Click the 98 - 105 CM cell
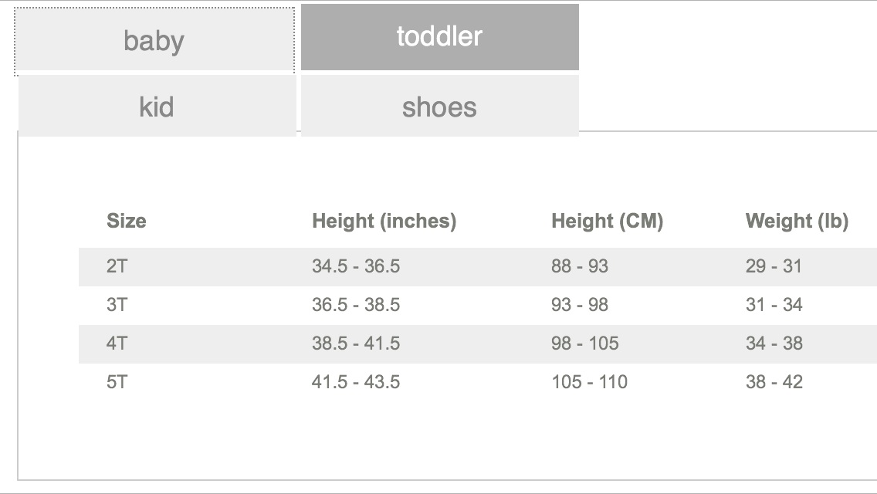 585,343
